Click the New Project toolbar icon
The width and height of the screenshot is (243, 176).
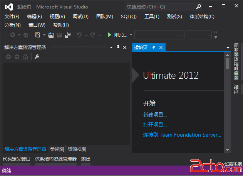click(37, 35)
